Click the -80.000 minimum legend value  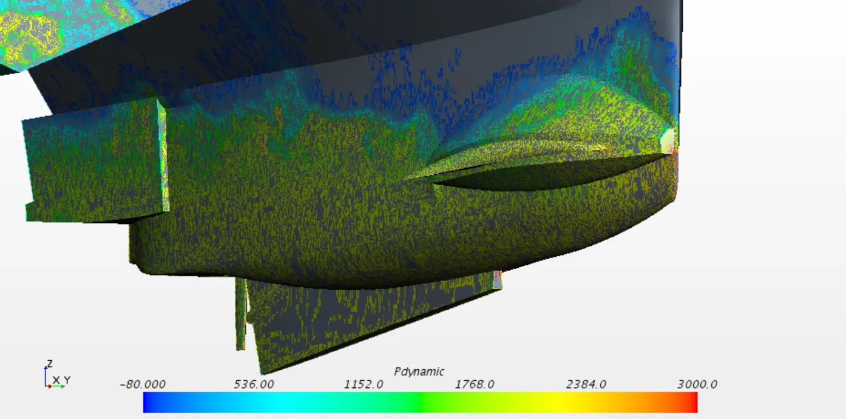(143, 384)
